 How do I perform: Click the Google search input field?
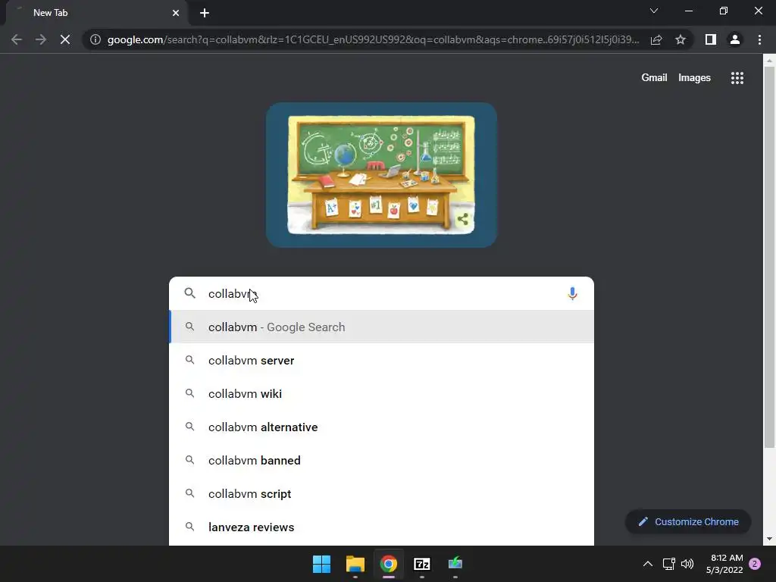point(381,293)
